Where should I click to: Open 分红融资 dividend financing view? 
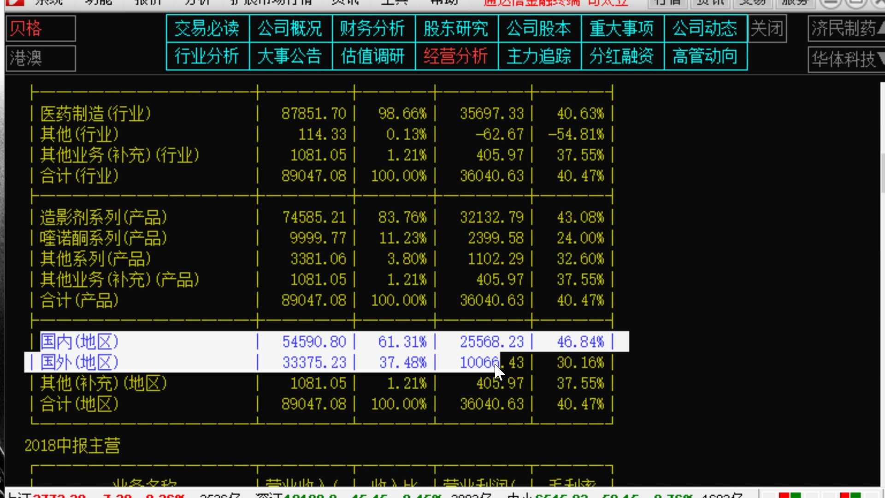(x=622, y=57)
